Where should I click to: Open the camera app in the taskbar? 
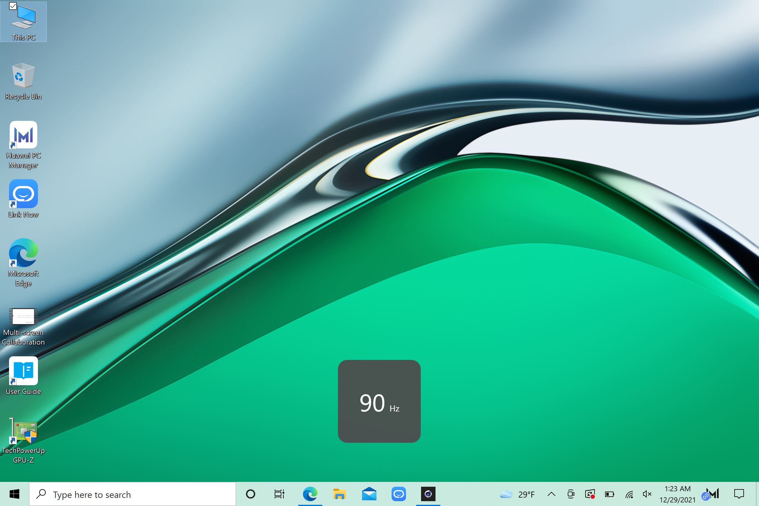click(428, 494)
